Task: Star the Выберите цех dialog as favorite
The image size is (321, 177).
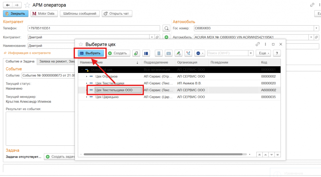Action: (81, 44)
